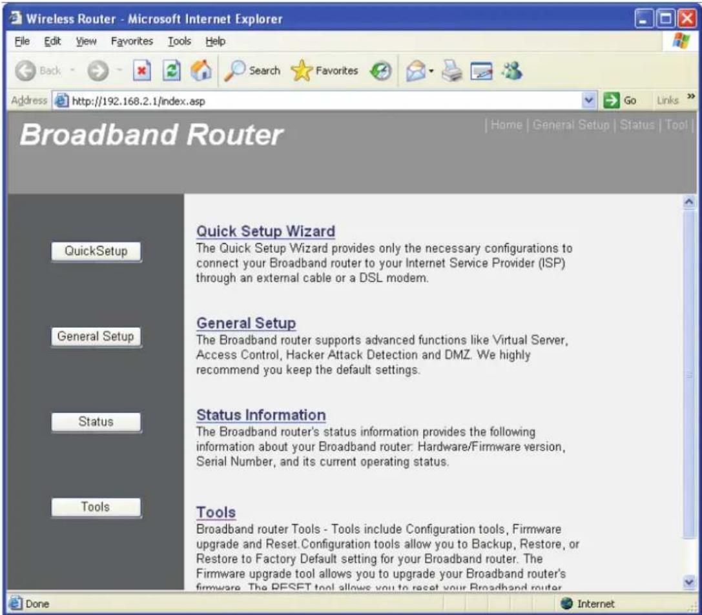Click Home in the header navigation

click(506, 125)
